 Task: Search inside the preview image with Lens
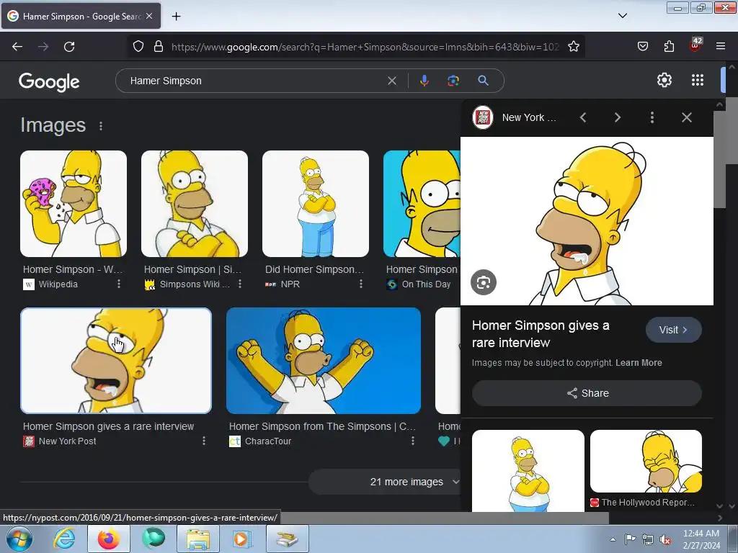click(x=484, y=282)
